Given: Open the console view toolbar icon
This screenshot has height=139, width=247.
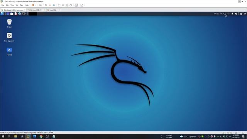Looking at the screenshot, I should [76, 5].
